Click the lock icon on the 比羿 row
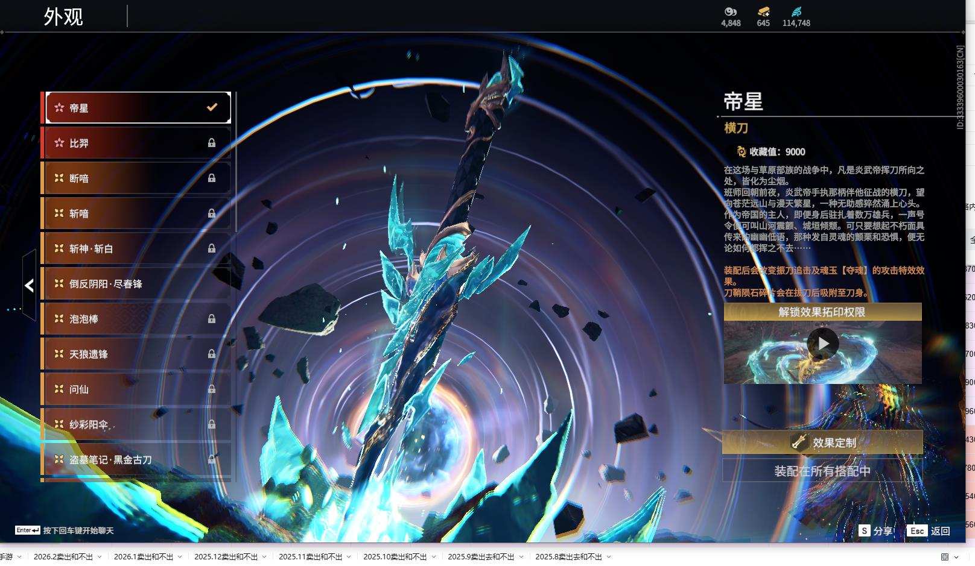 (x=212, y=143)
